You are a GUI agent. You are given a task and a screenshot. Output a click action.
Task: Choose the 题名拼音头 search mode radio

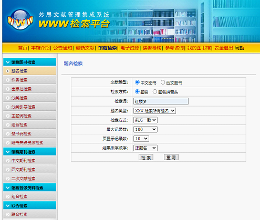155,92
